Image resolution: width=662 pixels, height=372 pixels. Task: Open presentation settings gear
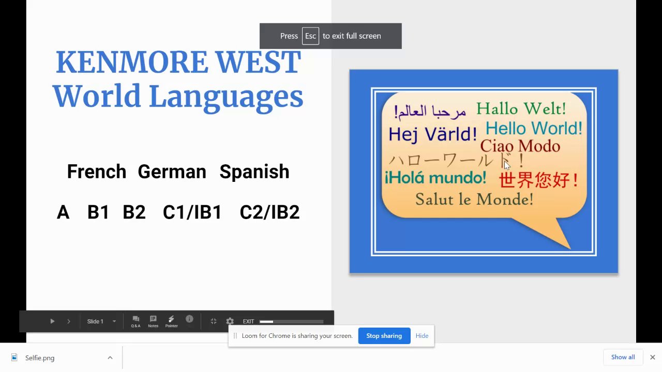230,321
